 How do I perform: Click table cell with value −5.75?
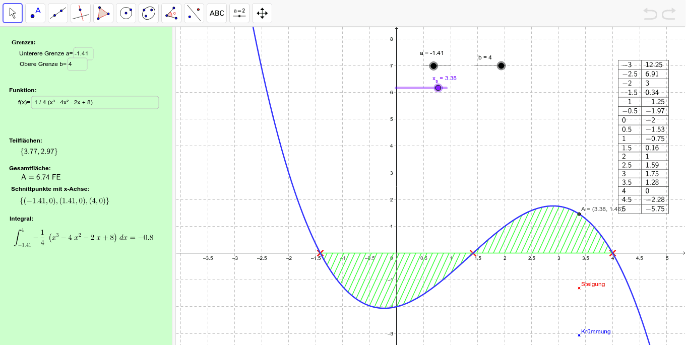(655, 209)
